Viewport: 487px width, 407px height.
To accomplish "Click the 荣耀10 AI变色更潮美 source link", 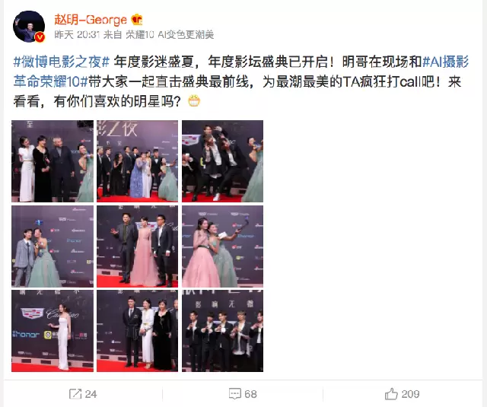I will tap(170, 34).
